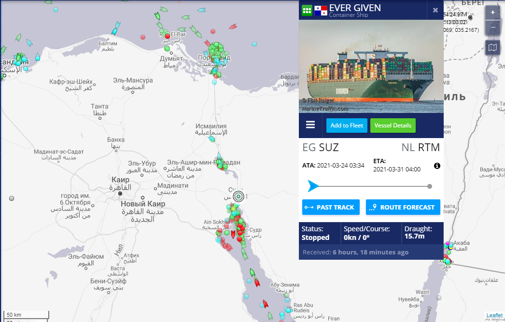Click the EG SUZ departure port
The height and width of the screenshot is (322, 505).
coord(321,147)
